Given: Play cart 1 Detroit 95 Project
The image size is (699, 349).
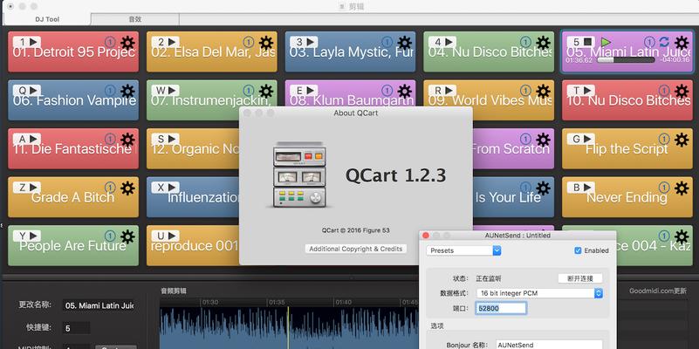Looking at the screenshot, I should pyautogui.click(x=34, y=42).
